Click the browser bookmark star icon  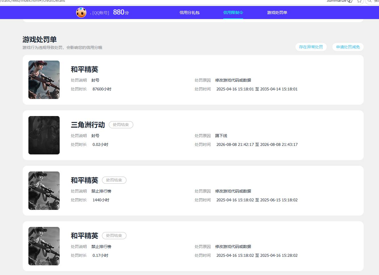click(x=359, y=1)
